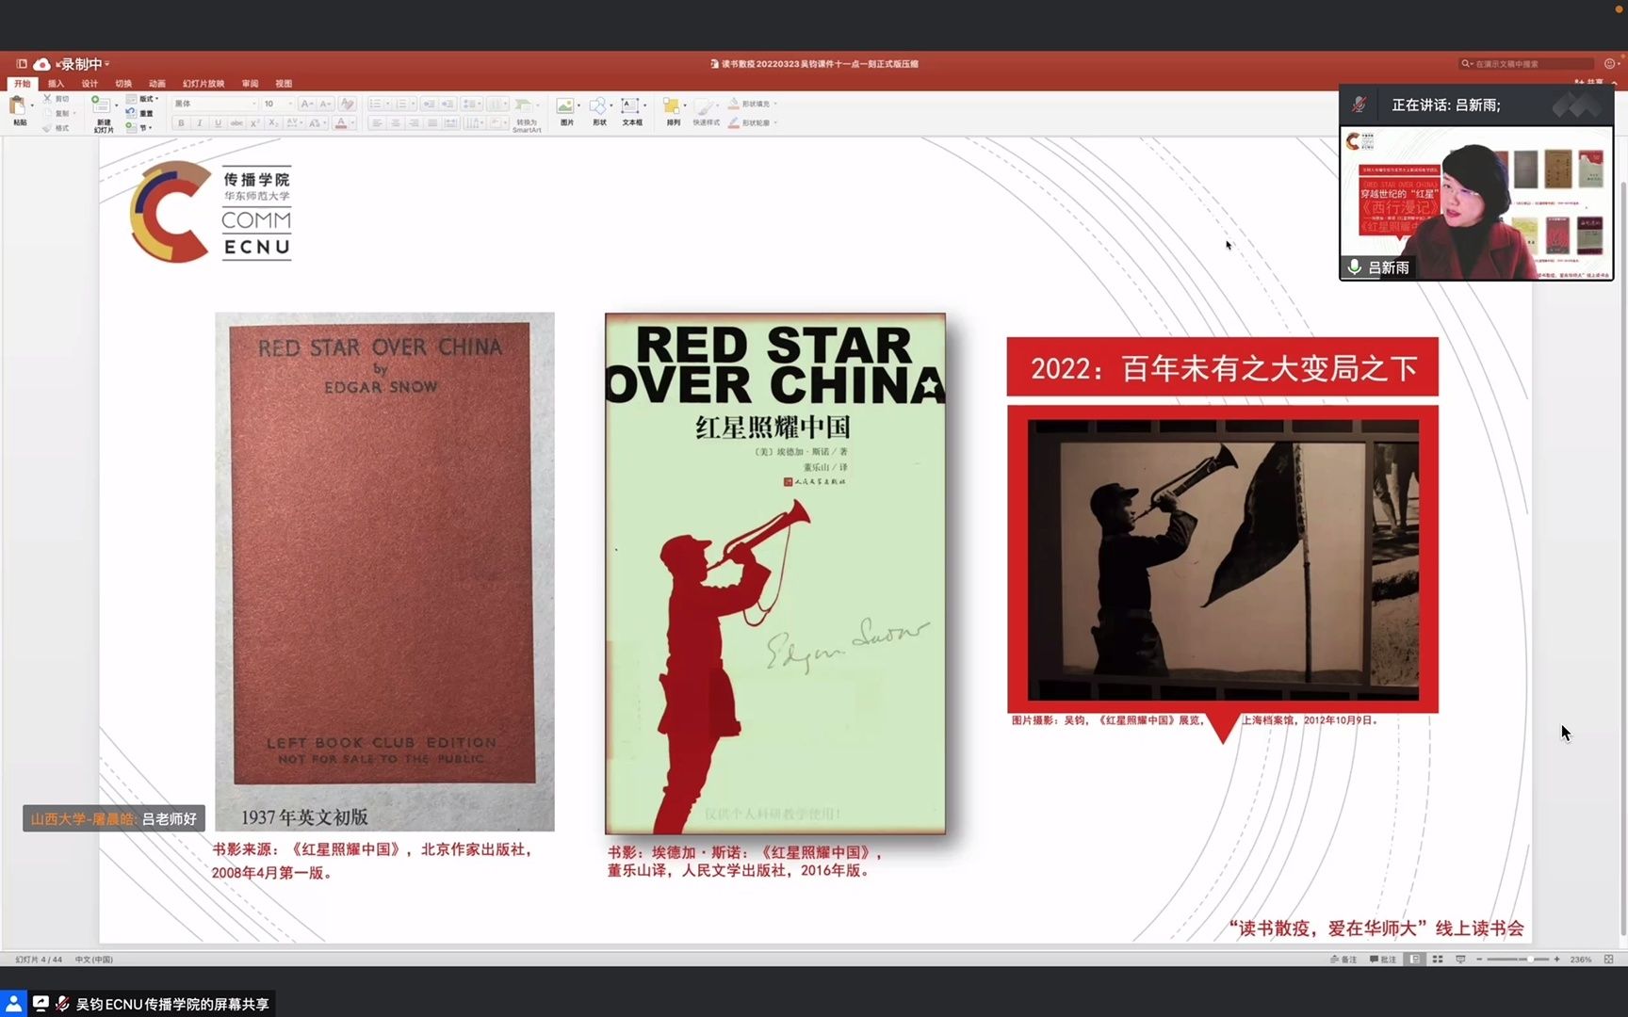Click the Copy (复制) icon
Viewport: 1628px width, 1017px height.
coord(47,113)
